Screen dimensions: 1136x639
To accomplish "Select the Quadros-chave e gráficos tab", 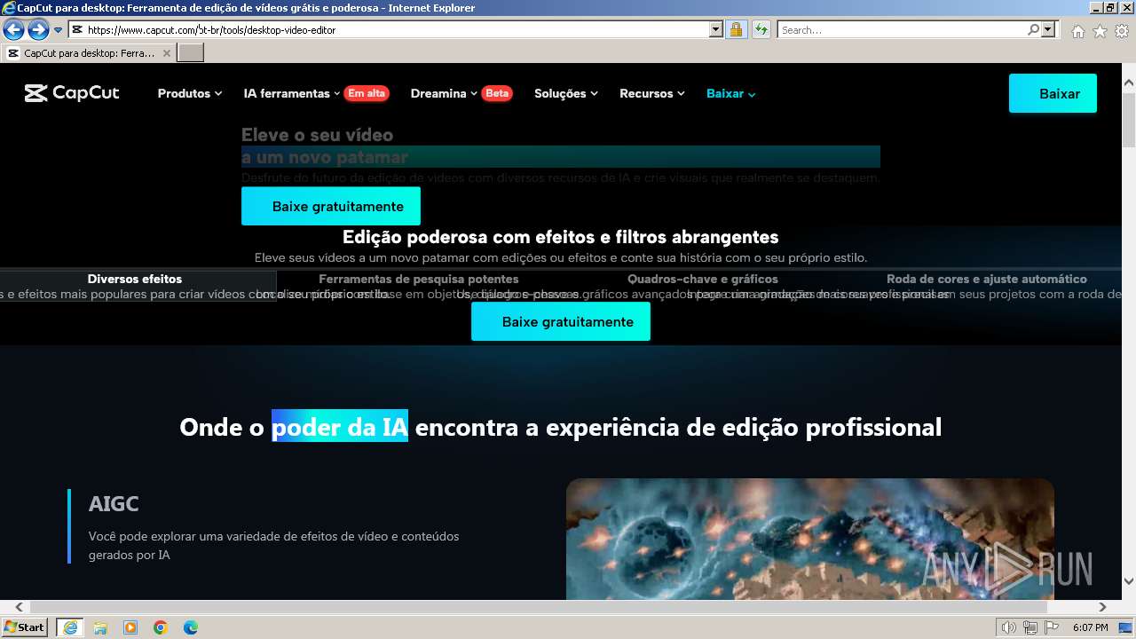I will (703, 279).
